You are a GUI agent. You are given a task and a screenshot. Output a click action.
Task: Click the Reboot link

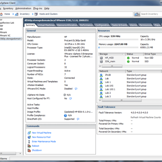coord(35,146)
